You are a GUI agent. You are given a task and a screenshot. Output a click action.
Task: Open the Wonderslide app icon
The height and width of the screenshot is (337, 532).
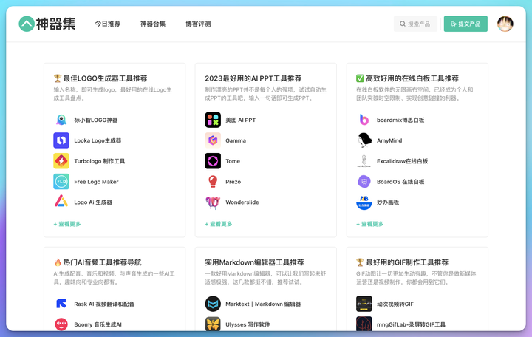213,202
